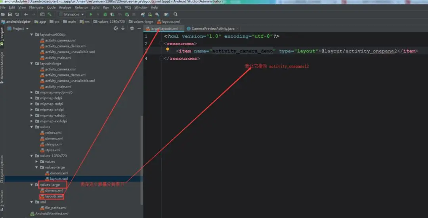
Task: Open the Resource Manager side tab
Action: coord(2,67)
